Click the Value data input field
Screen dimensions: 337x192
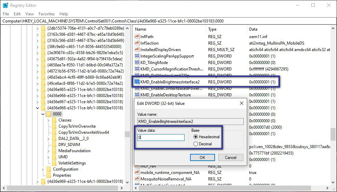click(161, 138)
